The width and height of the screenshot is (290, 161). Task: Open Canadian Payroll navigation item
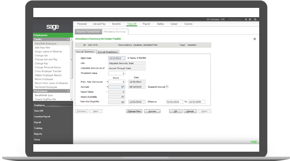(42, 117)
